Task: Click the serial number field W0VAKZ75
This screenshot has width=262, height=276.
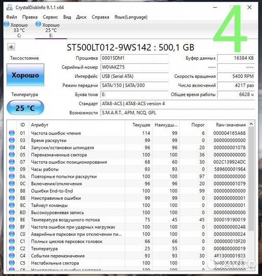Action: pyautogui.click(x=134, y=67)
